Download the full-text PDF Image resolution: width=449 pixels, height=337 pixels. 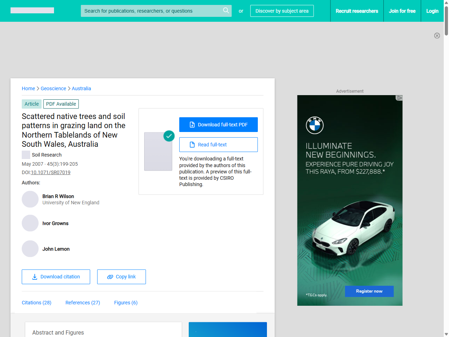point(218,125)
